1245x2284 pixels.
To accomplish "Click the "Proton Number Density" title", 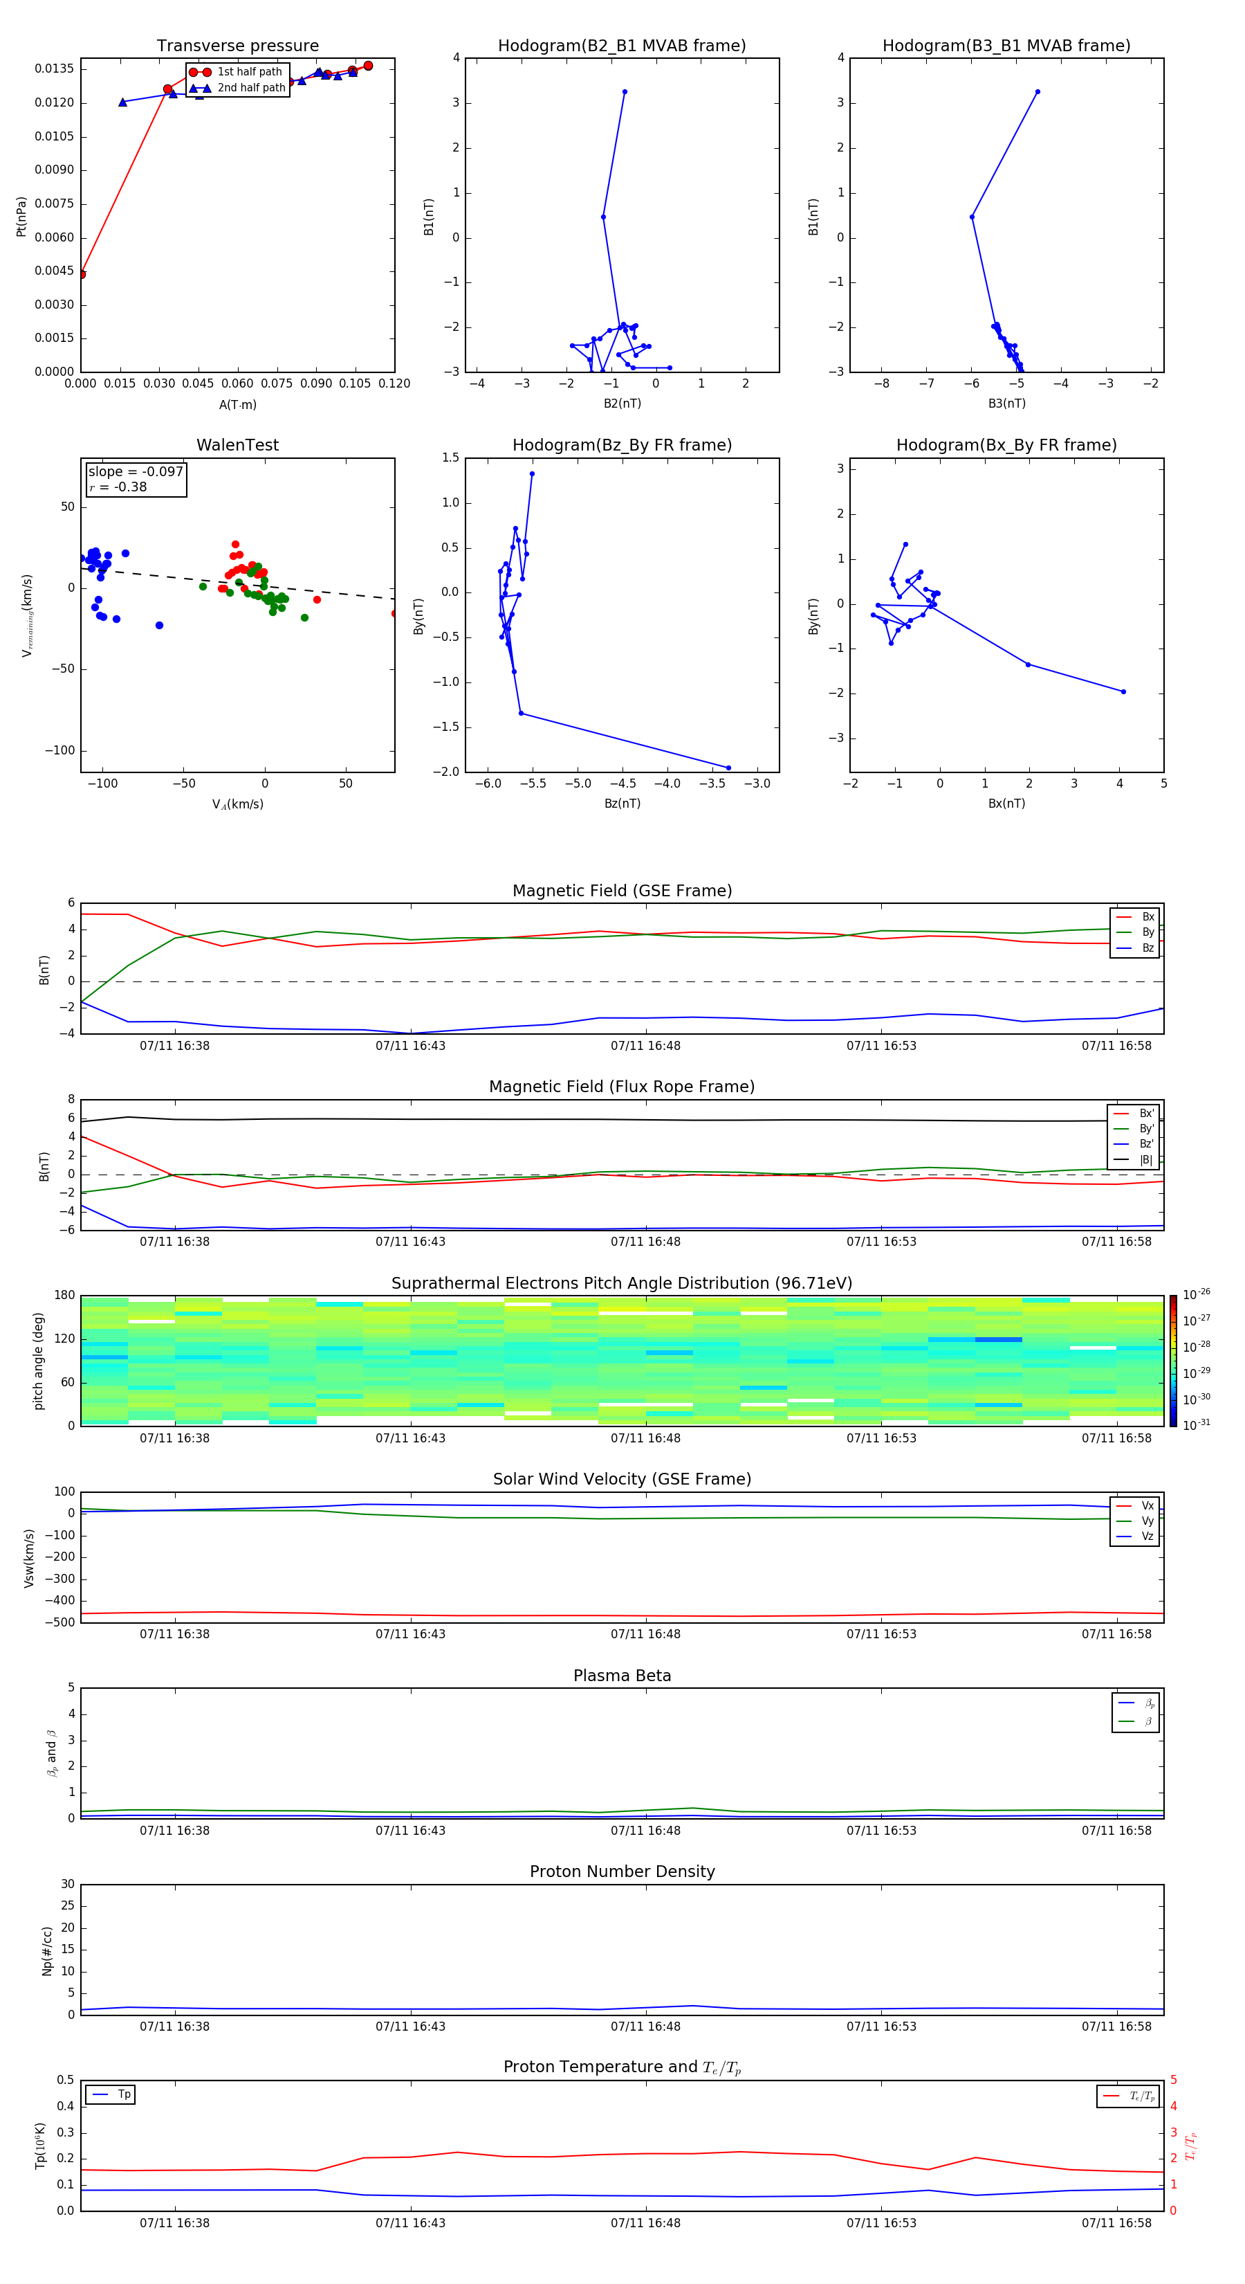I will (621, 1871).
